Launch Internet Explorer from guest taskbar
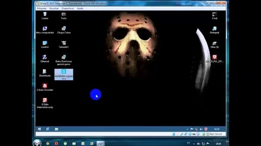Viewport: 261px width, 146px height. tap(48, 129)
